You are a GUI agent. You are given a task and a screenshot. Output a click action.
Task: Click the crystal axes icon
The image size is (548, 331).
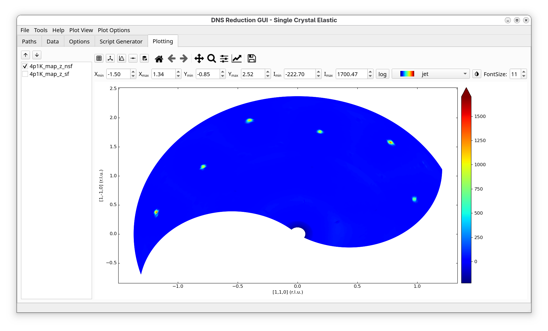tap(110, 58)
